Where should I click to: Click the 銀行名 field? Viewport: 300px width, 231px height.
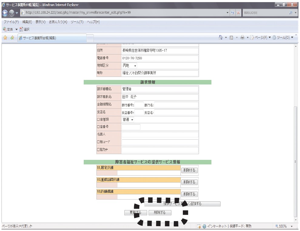[x=176, y=105]
